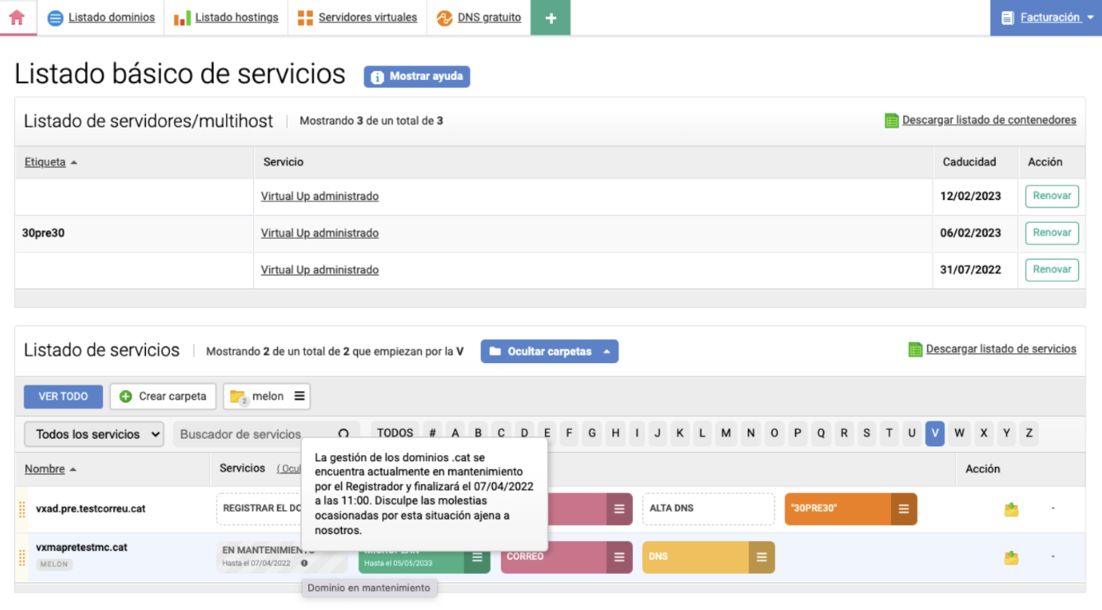
Task: Filter services by letter M
Action: (x=726, y=433)
